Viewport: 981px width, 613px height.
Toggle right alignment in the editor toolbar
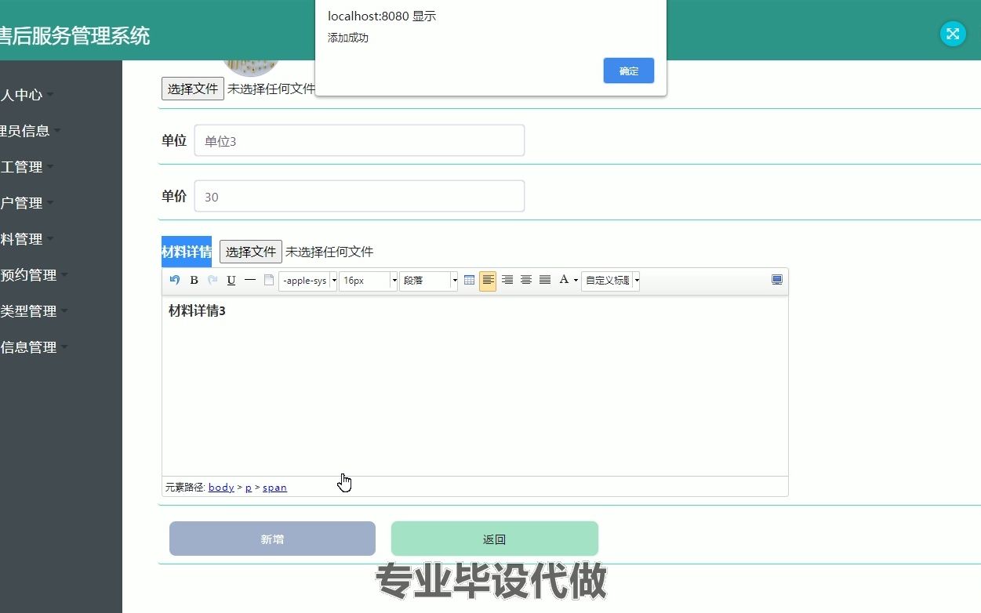pyautogui.click(x=507, y=280)
